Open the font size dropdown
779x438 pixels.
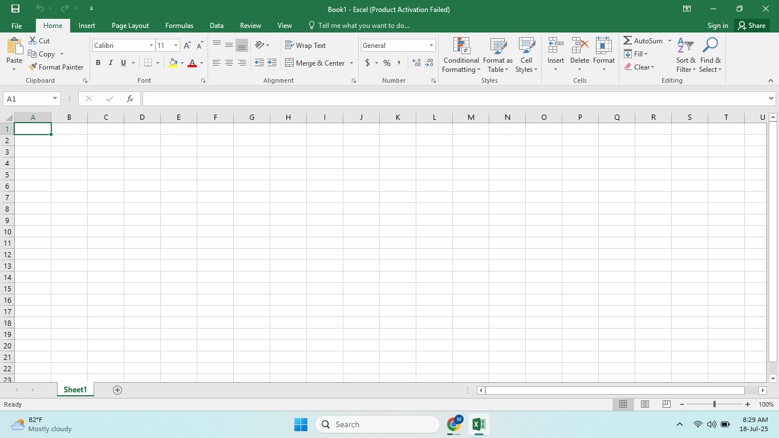click(x=176, y=46)
